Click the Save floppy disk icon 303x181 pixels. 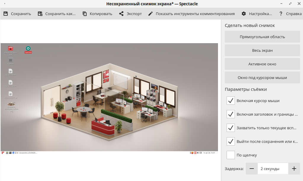tap(6, 14)
